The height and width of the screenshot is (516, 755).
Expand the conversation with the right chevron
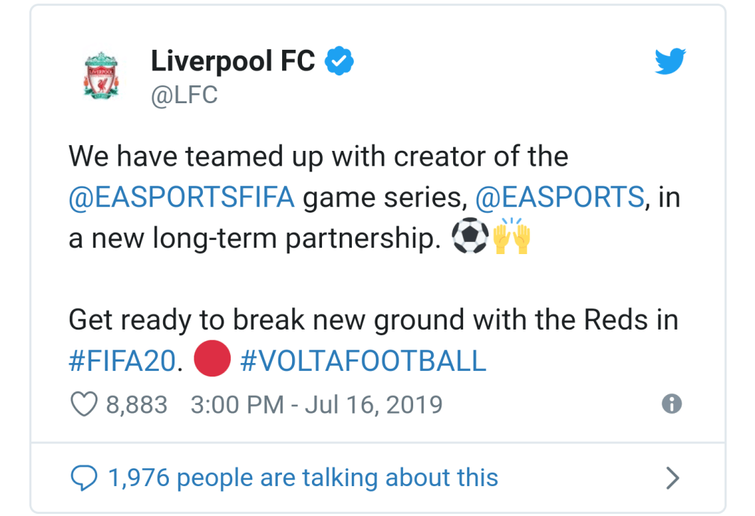(x=672, y=478)
